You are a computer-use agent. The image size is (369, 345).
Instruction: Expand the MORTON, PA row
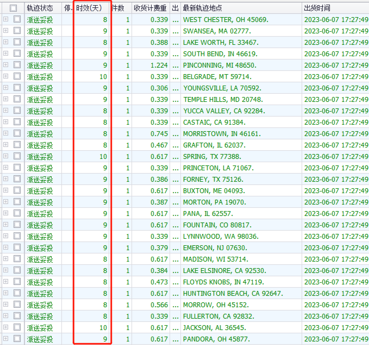(6, 202)
